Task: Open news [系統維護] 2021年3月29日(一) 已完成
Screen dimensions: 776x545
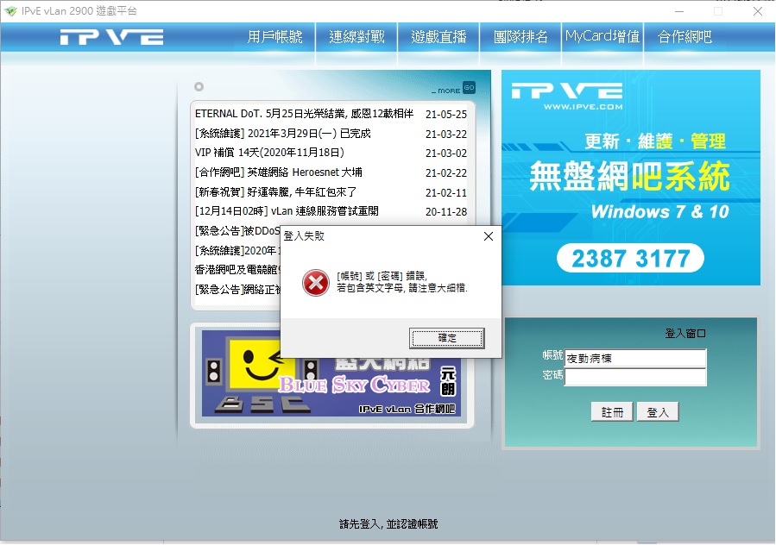Action: click(x=282, y=134)
